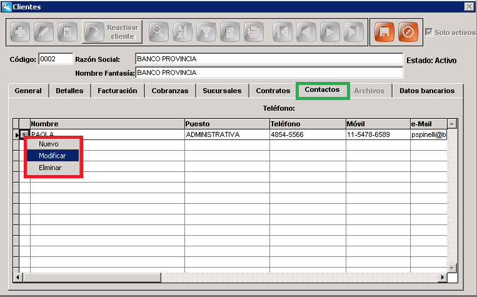This screenshot has width=477, height=297.
Task: Go to next record arrow
Action: click(329, 32)
